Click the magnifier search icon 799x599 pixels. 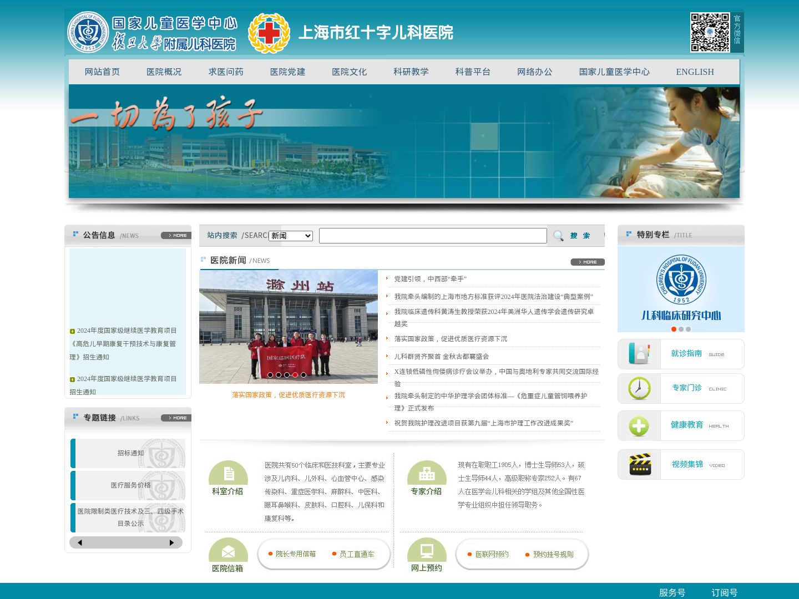pyautogui.click(x=558, y=236)
